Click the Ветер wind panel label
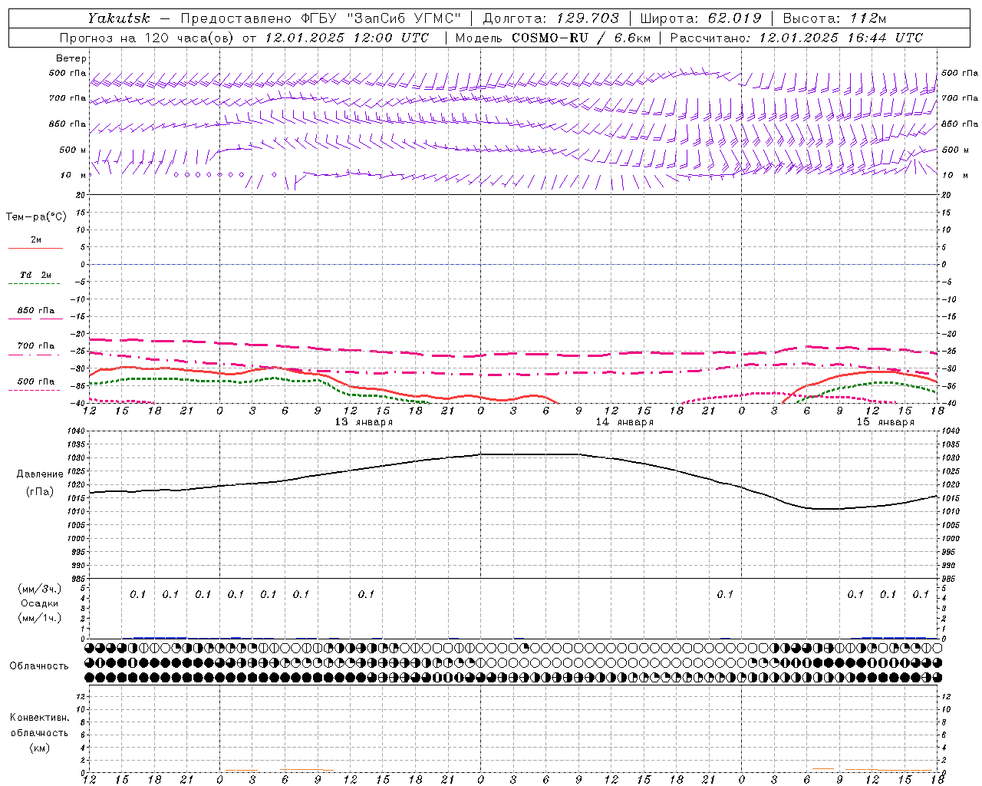This screenshot has width=982, height=786. (x=71, y=58)
